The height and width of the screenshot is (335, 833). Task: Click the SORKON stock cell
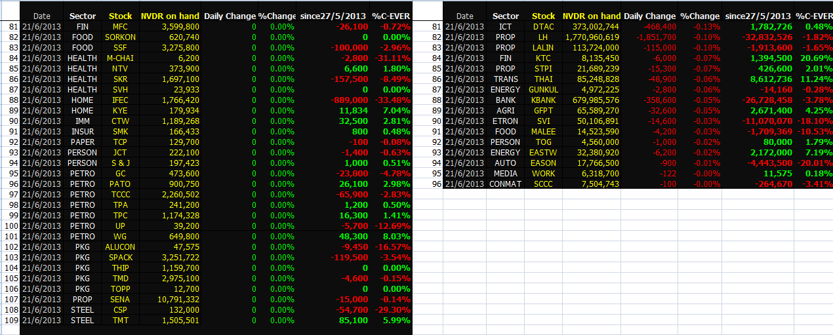click(120, 37)
